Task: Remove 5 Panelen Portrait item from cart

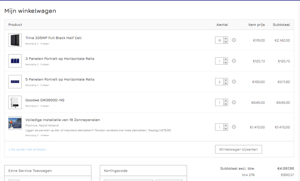Action: pos(234,82)
